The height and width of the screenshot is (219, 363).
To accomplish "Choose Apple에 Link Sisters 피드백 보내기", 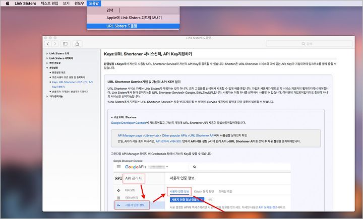I will [x=133, y=18].
